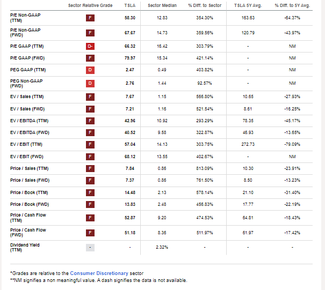
Task: Select the Price / Cash Flow (FWD) row label
Action: pyautogui.click(x=28, y=233)
